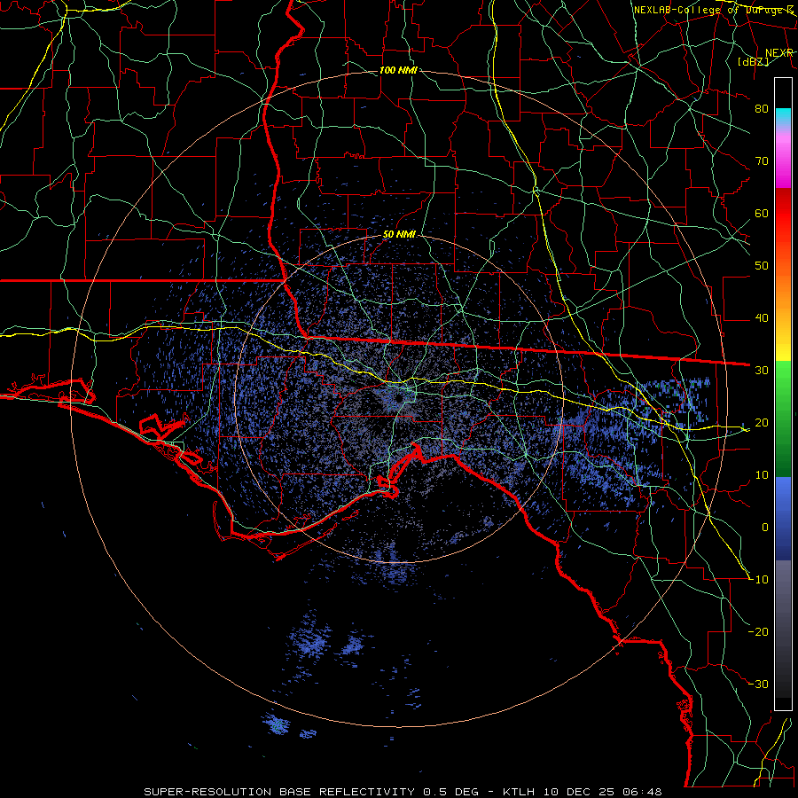This screenshot has height=798, width=798.
Task: Click "SUPER-RESOLUTION BASE REFLECTIVITY" in the caption
Action: [279, 792]
